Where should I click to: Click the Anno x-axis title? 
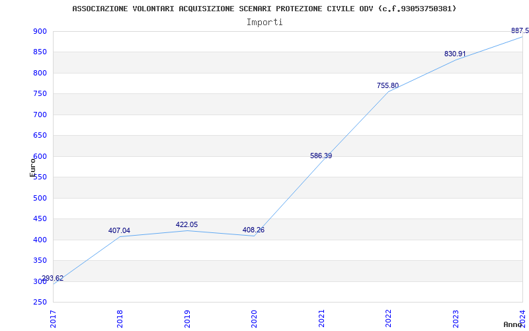pyautogui.click(x=513, y=324)
